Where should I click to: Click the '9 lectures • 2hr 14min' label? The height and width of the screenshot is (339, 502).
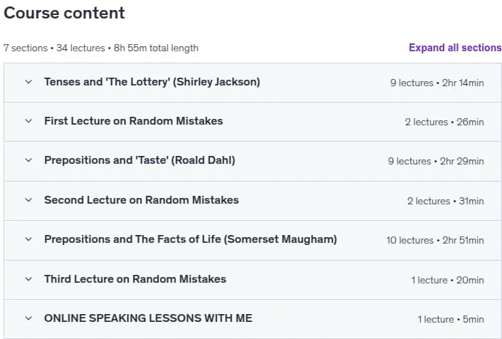pos(437,83)
